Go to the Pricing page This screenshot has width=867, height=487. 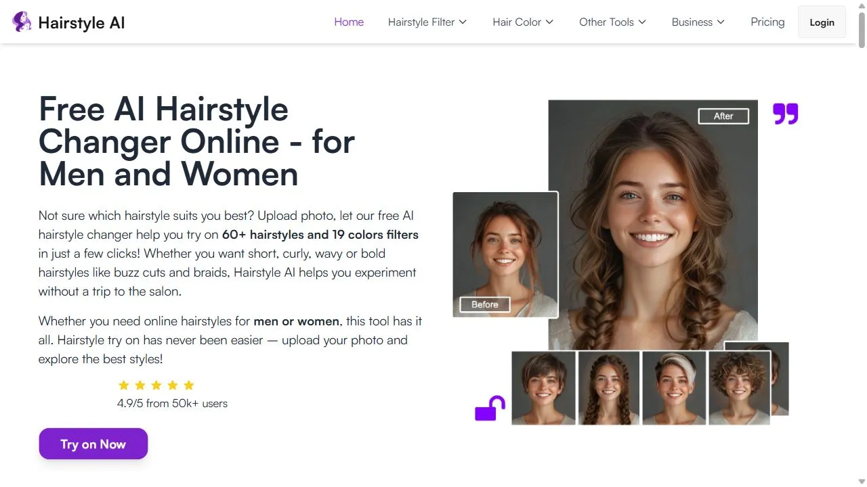coord(767,22)
